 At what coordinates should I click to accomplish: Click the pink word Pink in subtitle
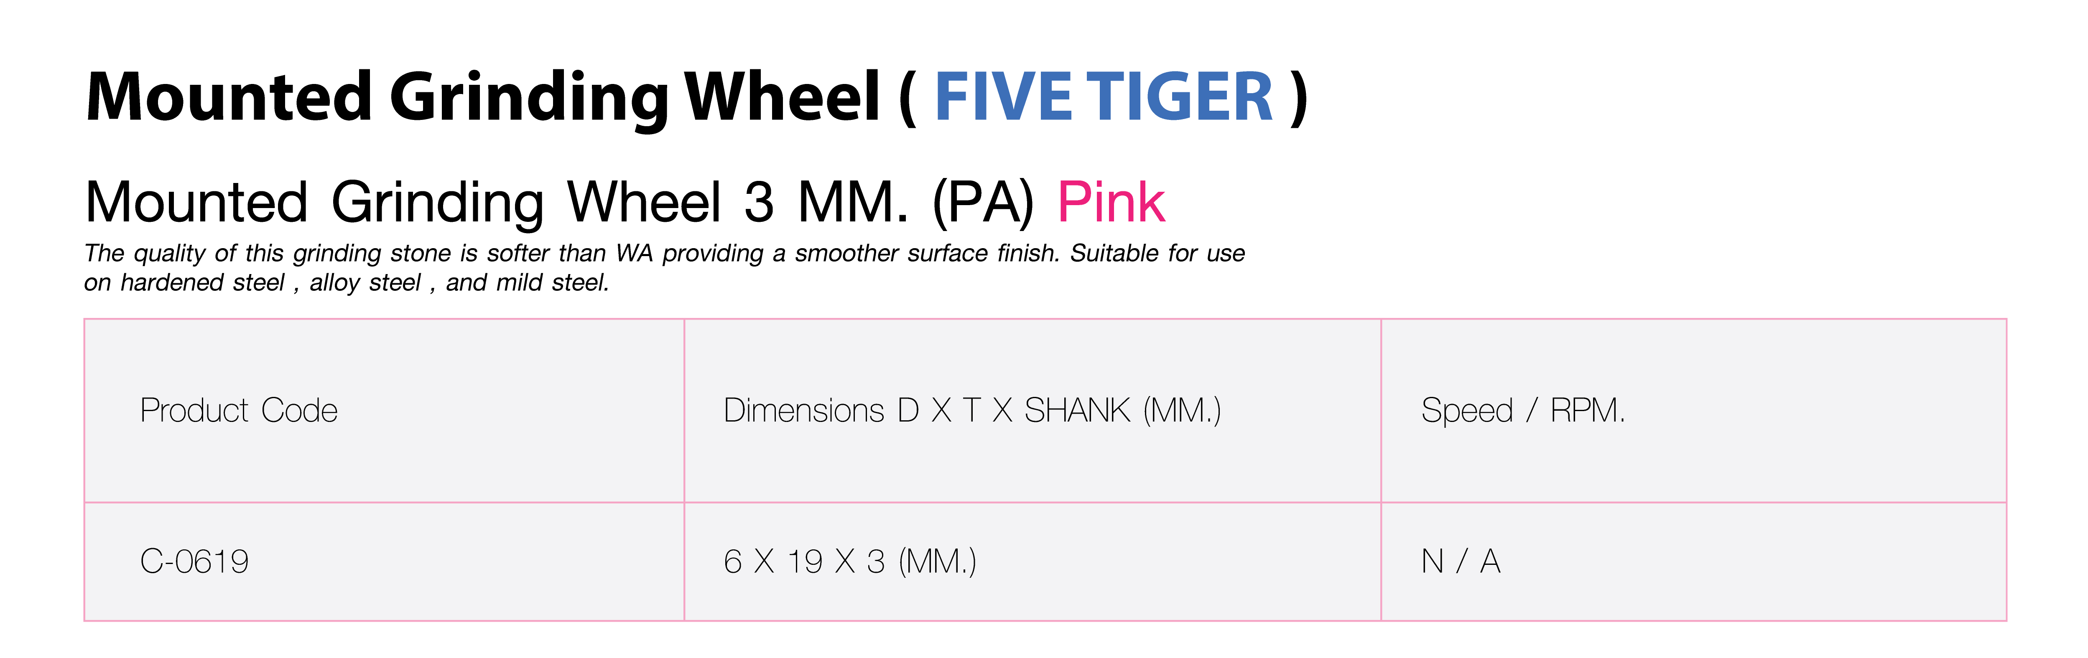point(1111,202)
